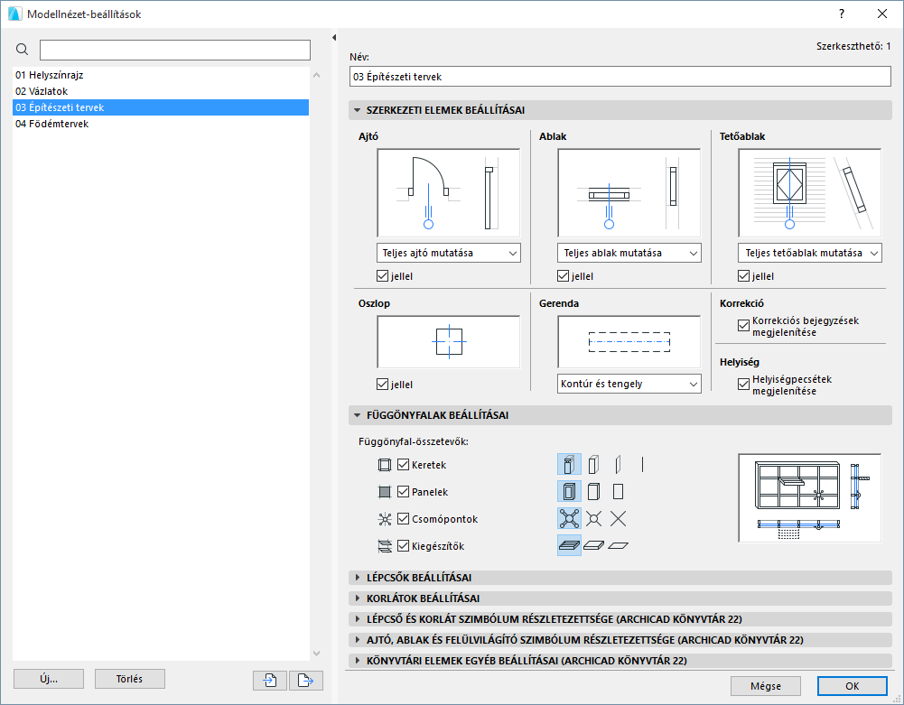Open the Teljes ablak mutatása dropdown
Image resolution: width=904 pixels, height=705 pixels.
coord(629,253)
